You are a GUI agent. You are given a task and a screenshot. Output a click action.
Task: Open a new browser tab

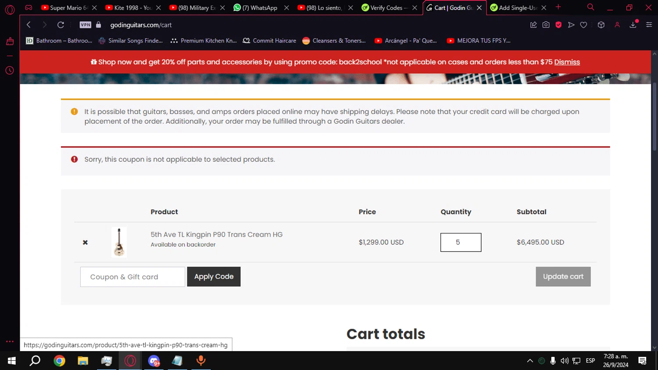click(x=558, y=7)
